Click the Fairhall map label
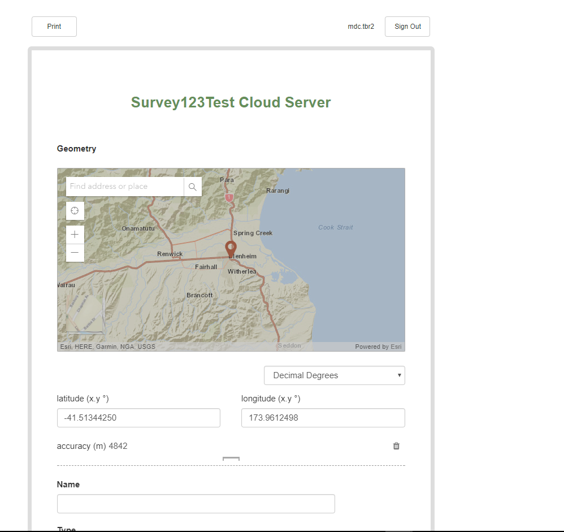This screenshot has width=564, height=532. click(x=206, y=267)
